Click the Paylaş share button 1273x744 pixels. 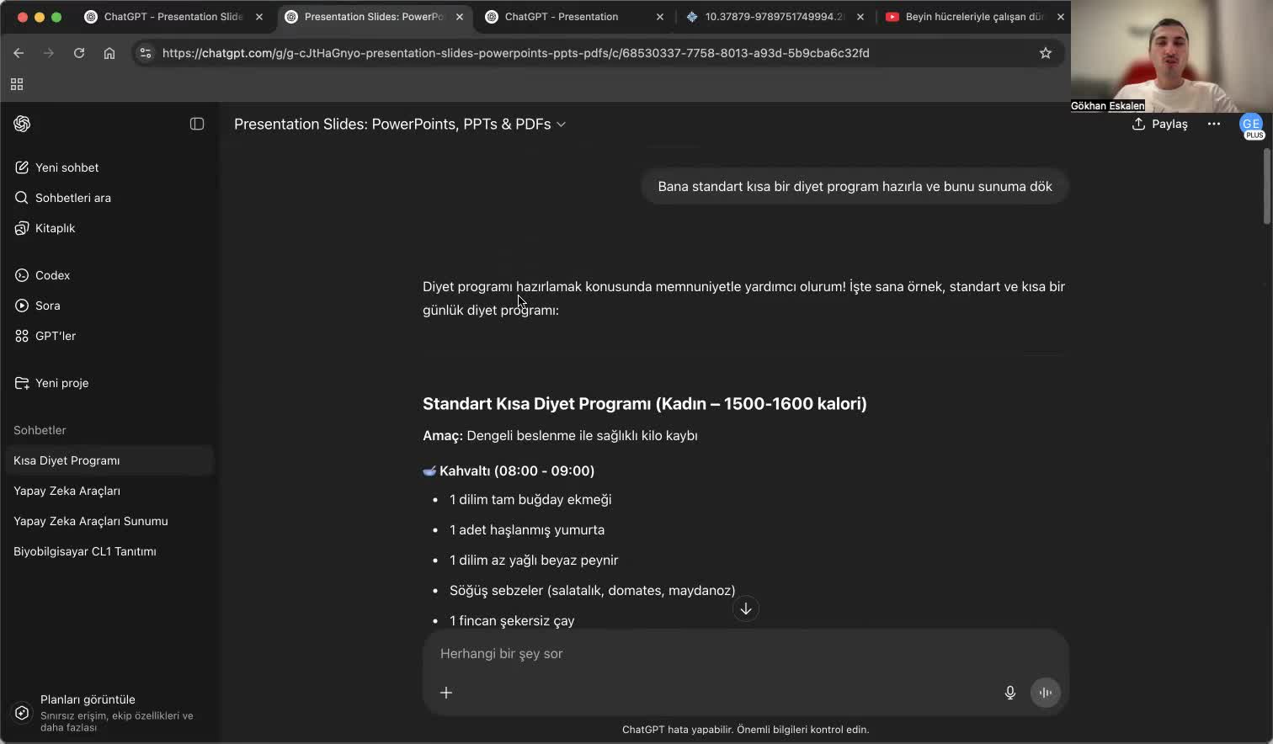pyautogui.click(x=1160, y=124)
